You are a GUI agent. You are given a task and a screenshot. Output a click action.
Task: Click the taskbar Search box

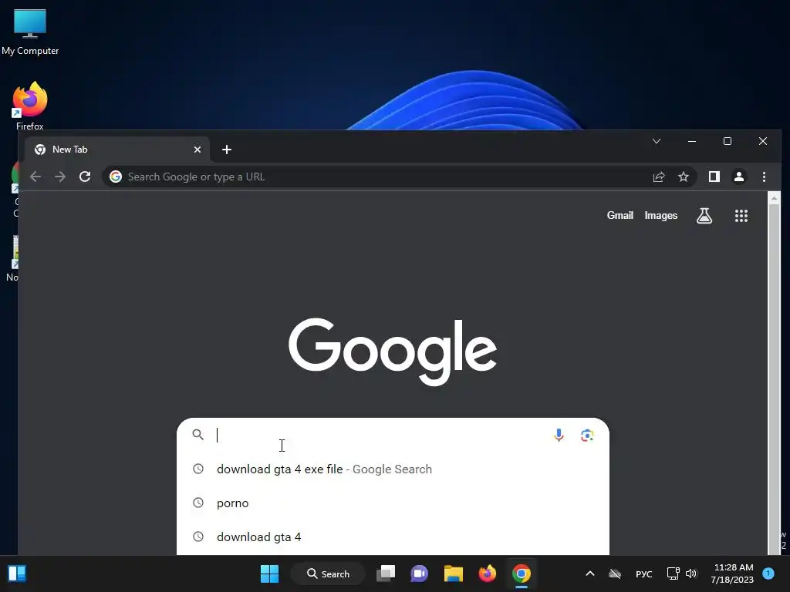pyautogui.click(x=329, y=573)
